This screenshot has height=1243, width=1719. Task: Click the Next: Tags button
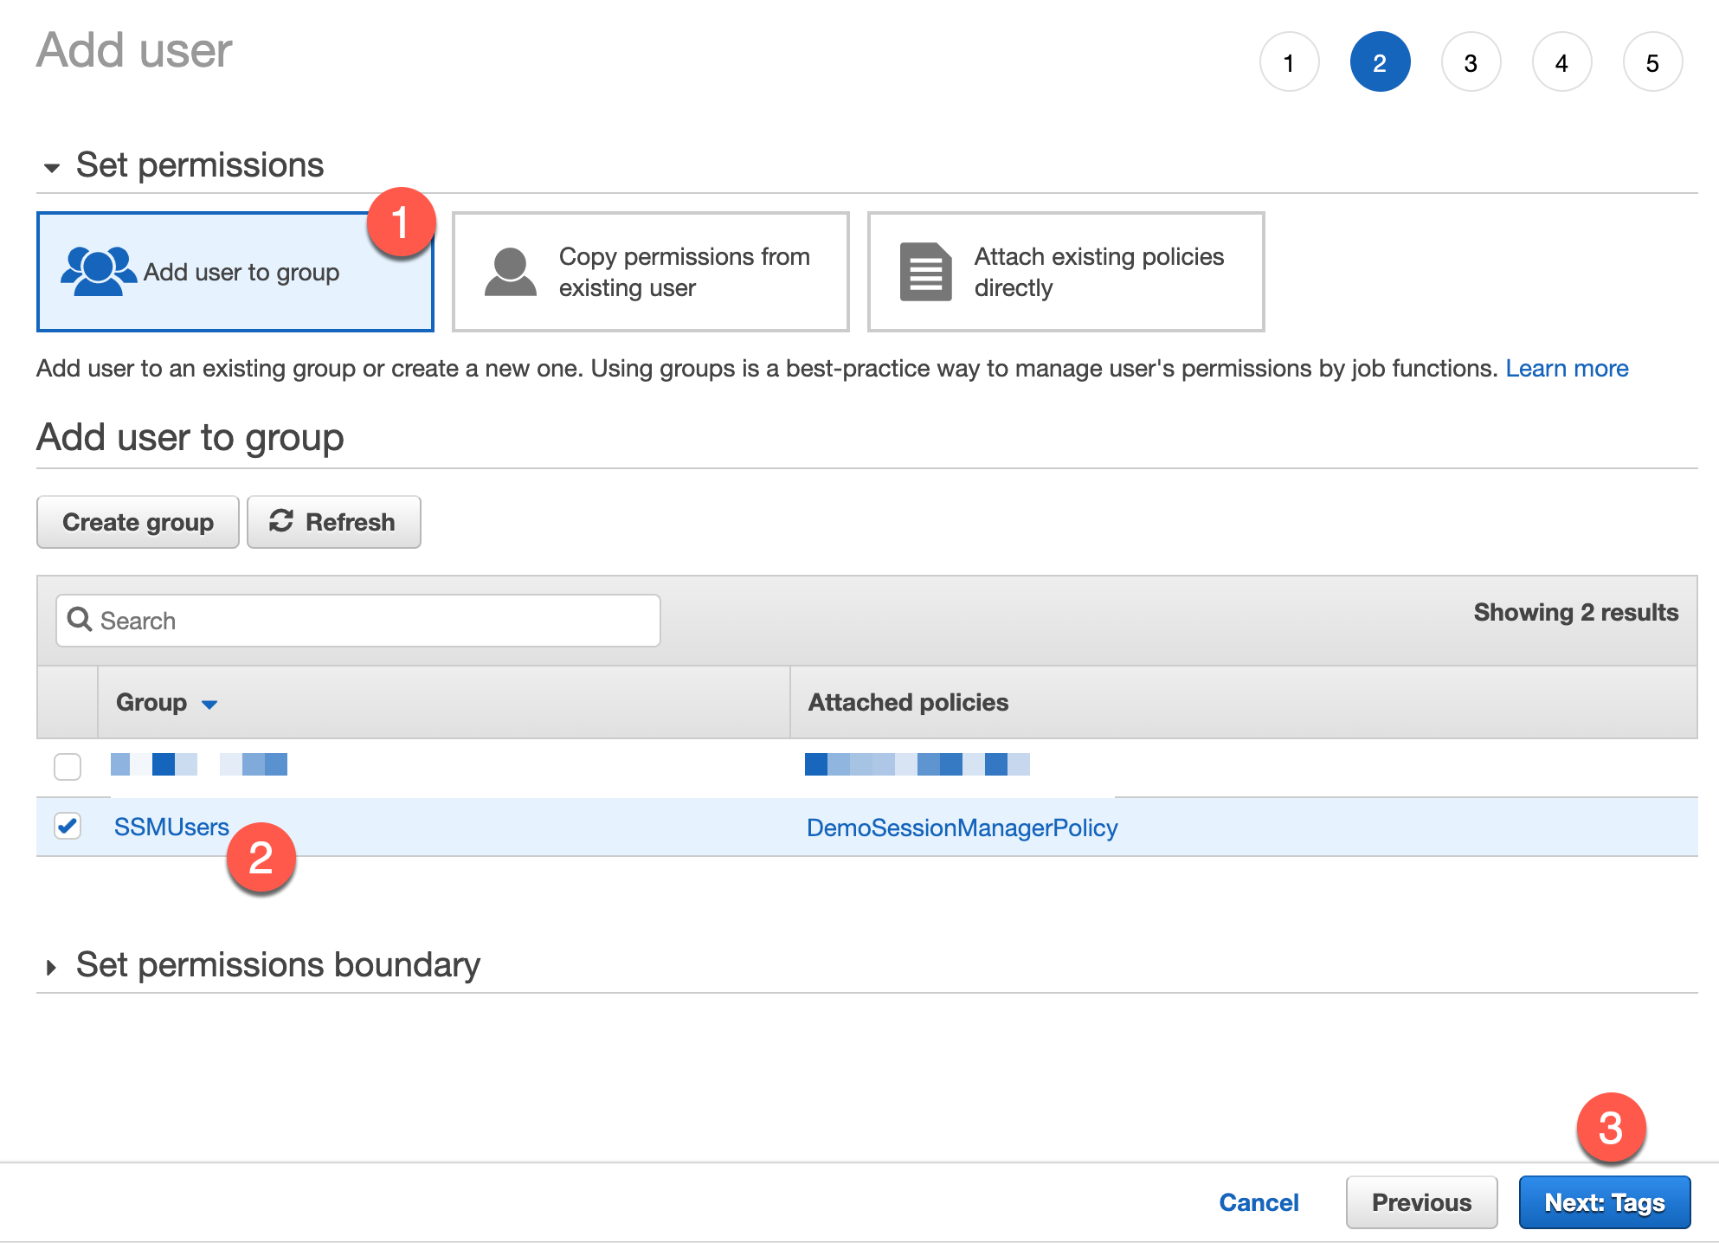coord(1605,1201)
